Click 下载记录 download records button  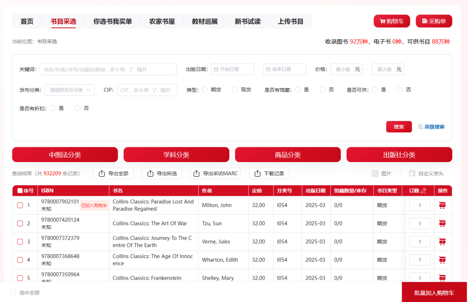tap(269, 173)
